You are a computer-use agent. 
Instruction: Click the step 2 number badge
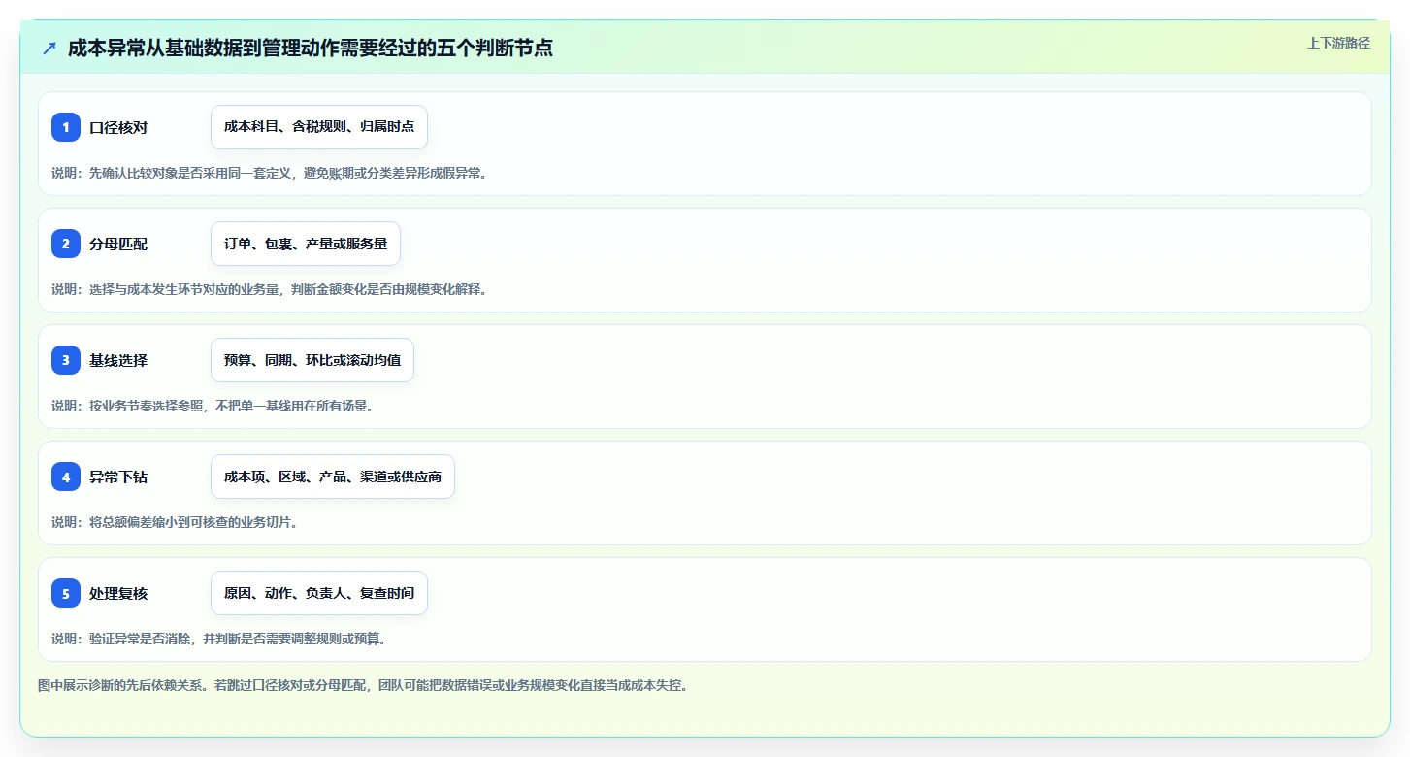pyautogui.click(x=66, y=244)
